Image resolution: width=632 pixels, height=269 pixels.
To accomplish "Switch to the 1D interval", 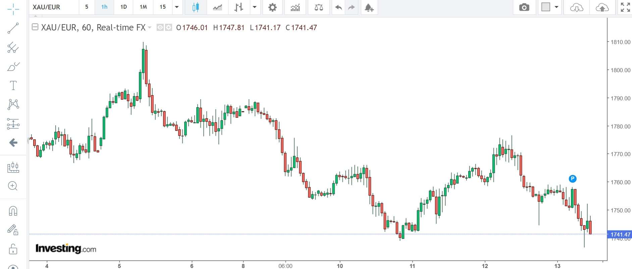I will tap(123, 7).
